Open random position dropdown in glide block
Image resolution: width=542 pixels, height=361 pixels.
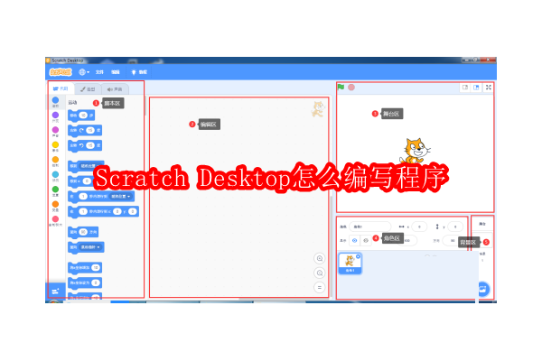point(121,196)
